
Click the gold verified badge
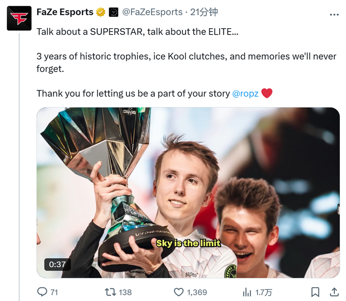pyautogui.click(x=101, y=12)
